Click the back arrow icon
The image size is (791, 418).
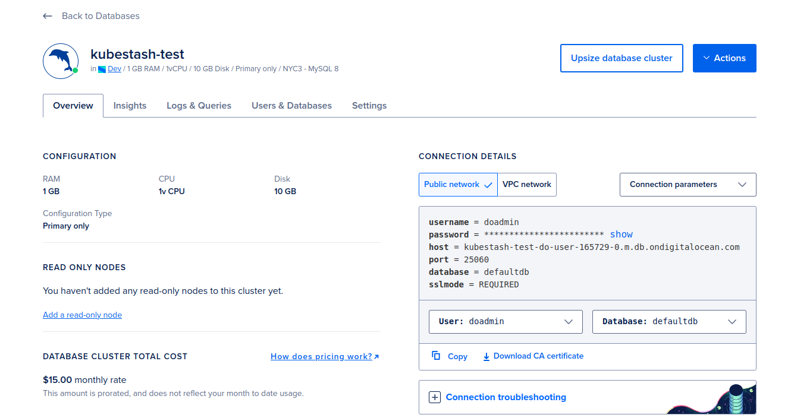click(x=47, y=16)
